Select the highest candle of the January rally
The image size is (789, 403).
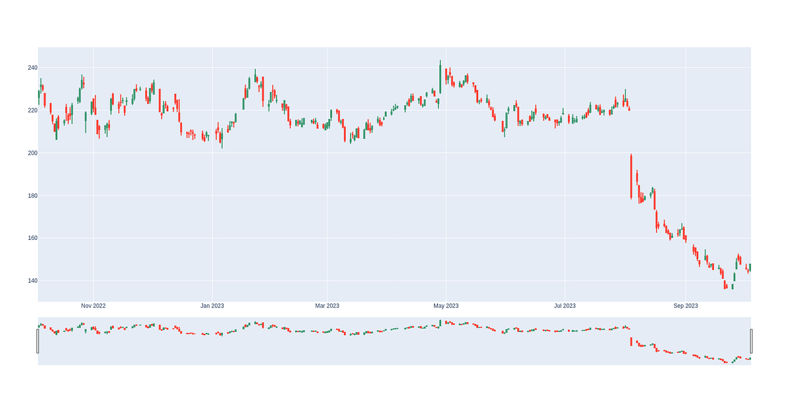point(255,76)
